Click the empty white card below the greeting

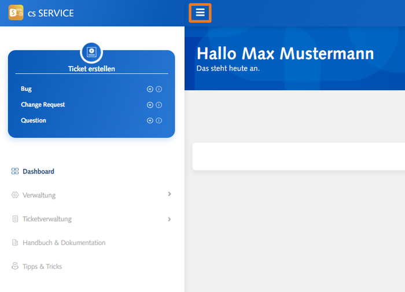pyautogui.click(x=299, y=157)
